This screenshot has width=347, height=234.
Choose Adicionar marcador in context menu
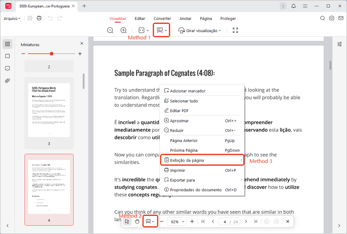pyautogui.click(x=202, y=91)
